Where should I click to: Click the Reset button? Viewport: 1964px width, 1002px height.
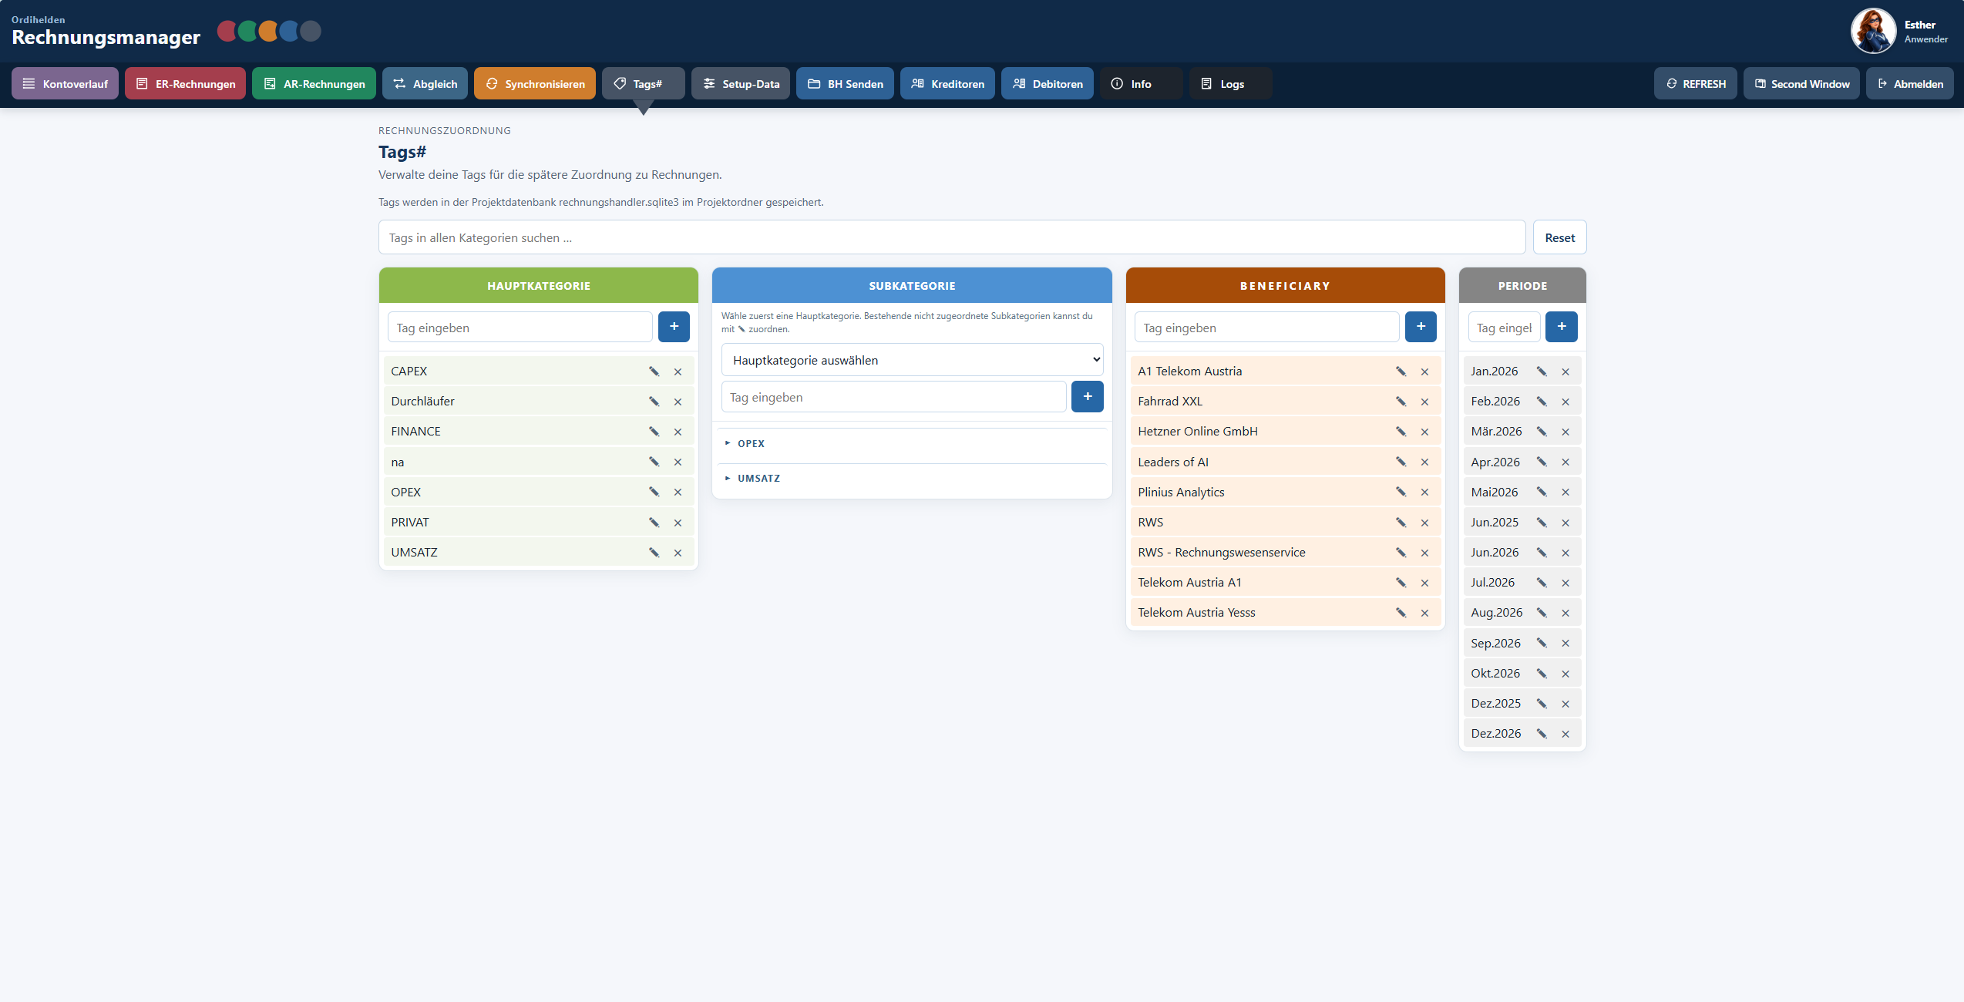tap(1559, 237)
